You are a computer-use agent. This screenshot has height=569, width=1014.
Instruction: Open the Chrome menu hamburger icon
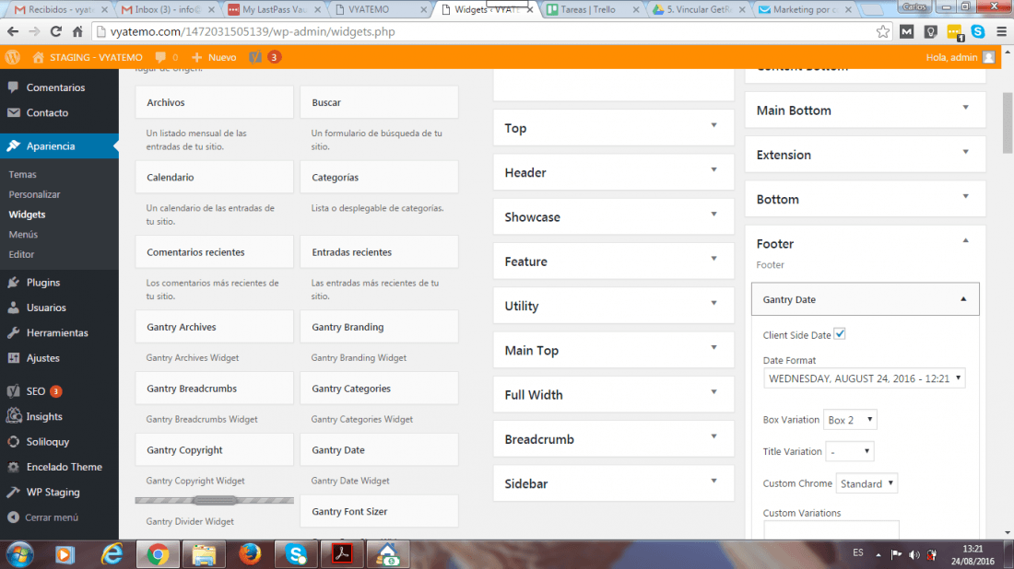[x=1001, y=31]
